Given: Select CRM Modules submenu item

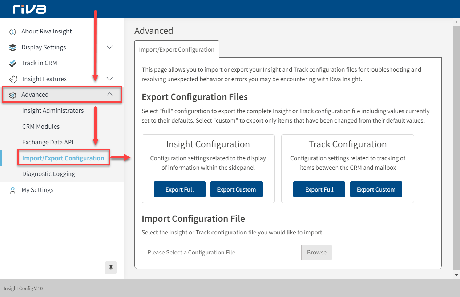Looking at the screenshot, I should 41,127.
